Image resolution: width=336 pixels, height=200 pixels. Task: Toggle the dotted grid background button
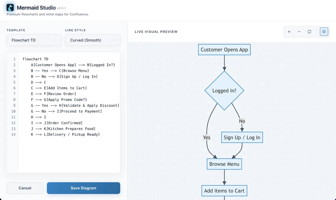coord(324,32)
